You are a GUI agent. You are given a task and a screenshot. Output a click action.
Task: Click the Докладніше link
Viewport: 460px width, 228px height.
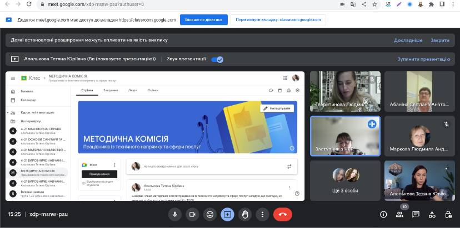(x=408, y=40)
